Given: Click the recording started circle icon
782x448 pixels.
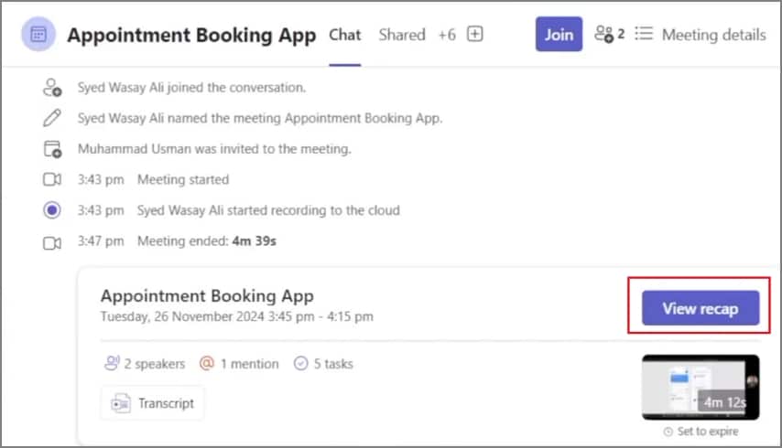Looking at the screenshot, I should click(52, 210).
